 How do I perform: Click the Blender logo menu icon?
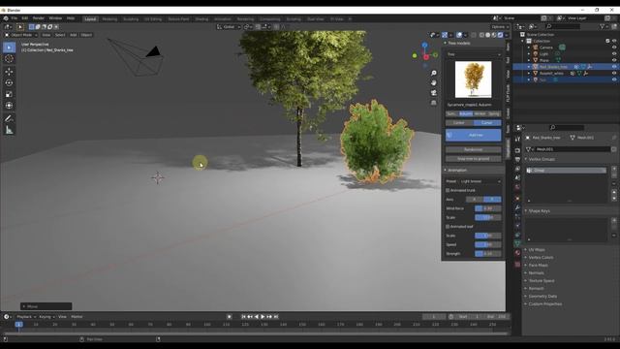6,18
